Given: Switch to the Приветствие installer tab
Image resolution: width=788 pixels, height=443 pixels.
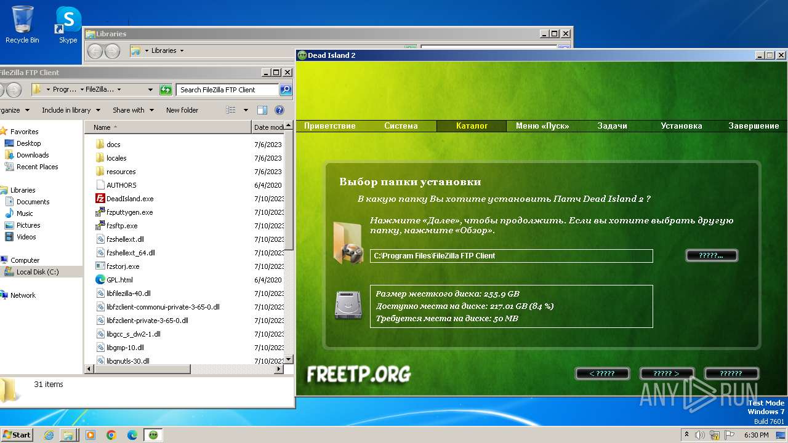Looking at the screenshot, I should (x=329, y=126).
